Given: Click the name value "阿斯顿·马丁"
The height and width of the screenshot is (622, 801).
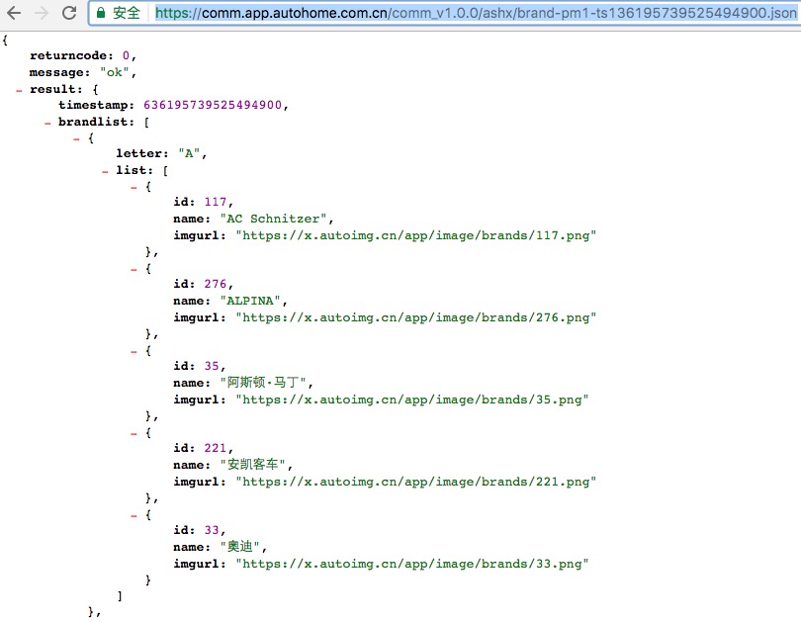Looking at the screenshot, I should (x=263, y=383).
